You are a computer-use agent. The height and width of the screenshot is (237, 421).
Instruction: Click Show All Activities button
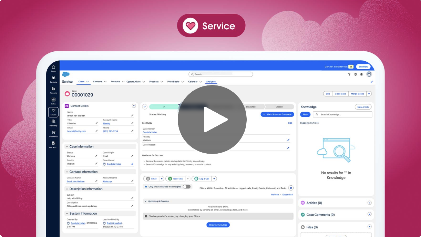point(218,225)
